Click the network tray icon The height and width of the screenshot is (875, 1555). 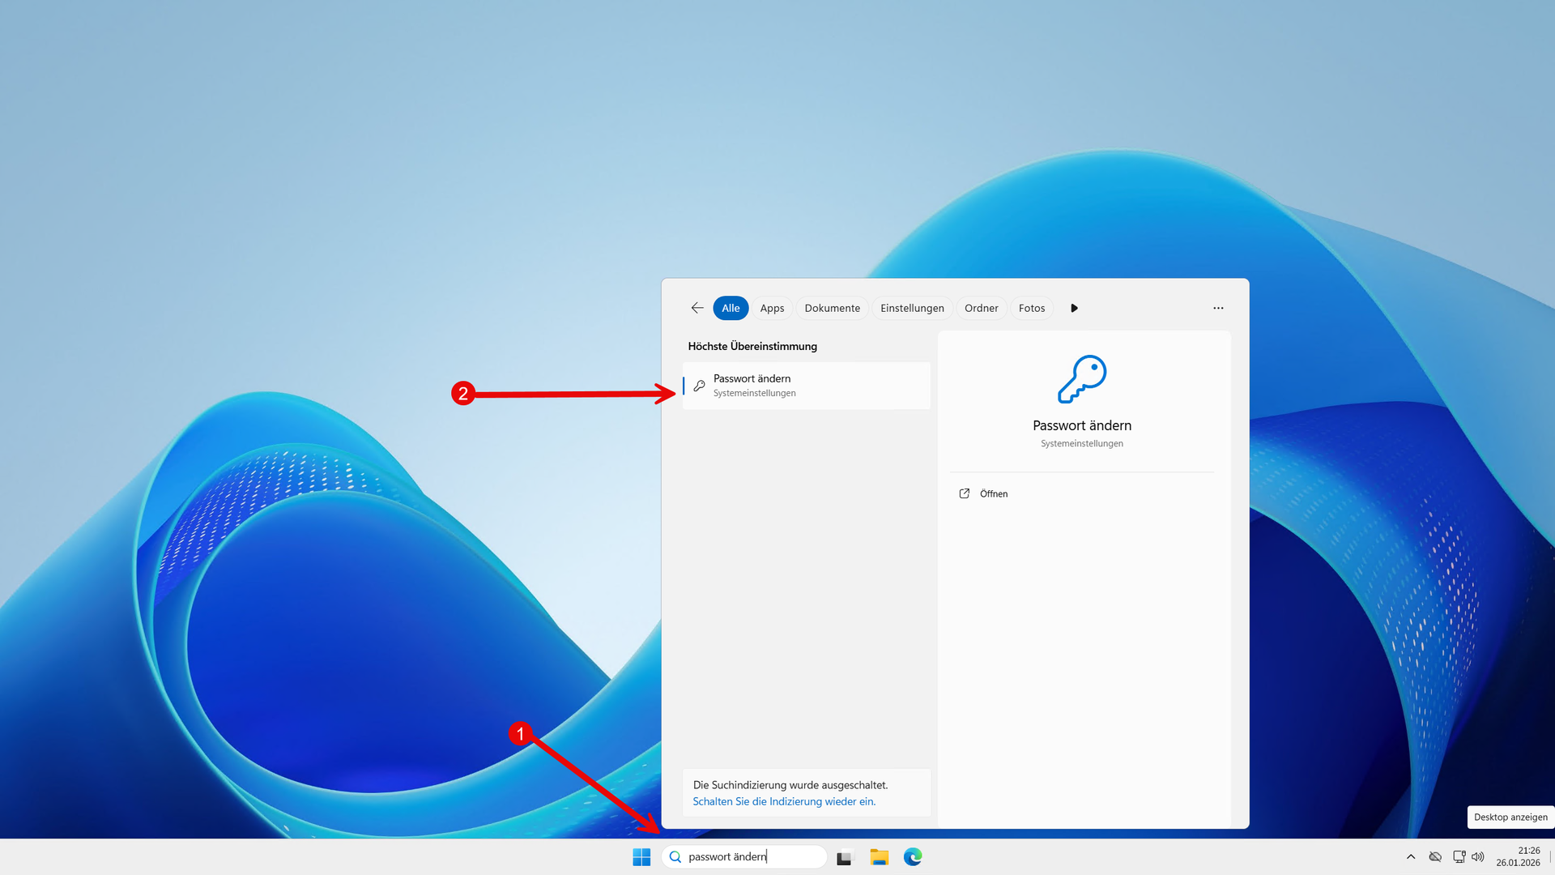coord(1459,856)
